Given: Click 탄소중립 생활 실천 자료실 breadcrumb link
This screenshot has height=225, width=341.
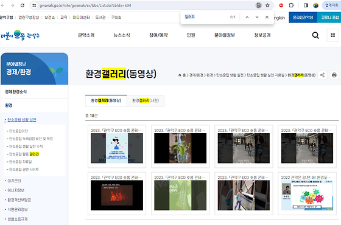Looking at the screenshot, I should coord(265,75).
